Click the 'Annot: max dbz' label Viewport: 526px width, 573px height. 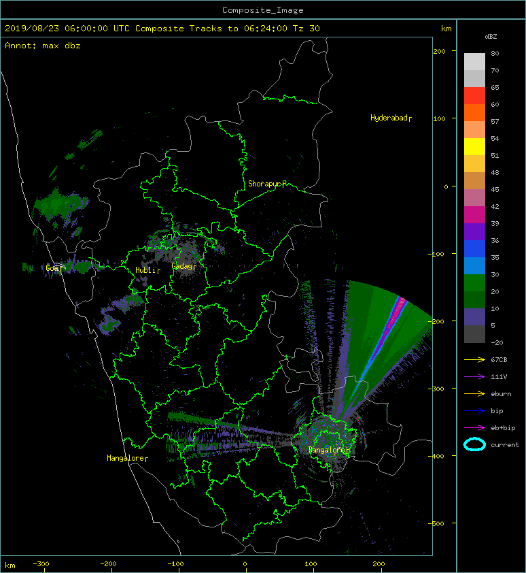point(43,46)
